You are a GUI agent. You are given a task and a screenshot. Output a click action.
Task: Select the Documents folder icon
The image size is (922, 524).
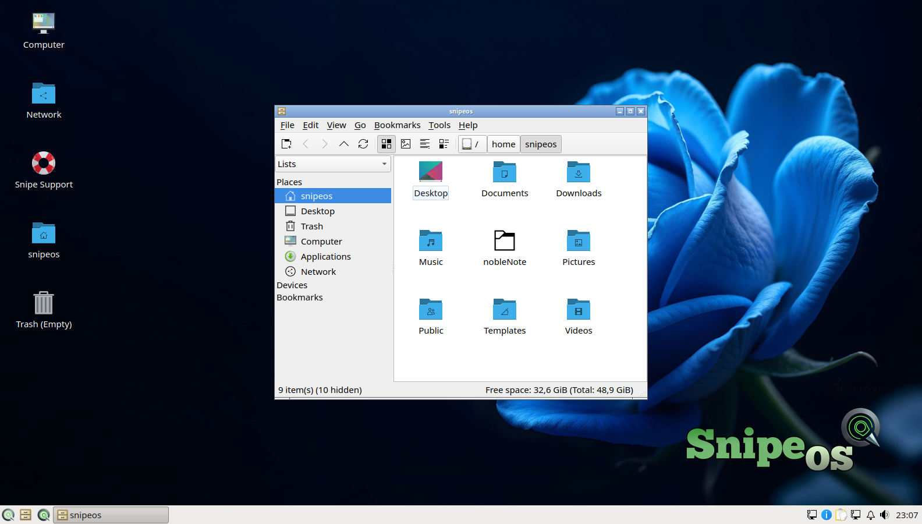tap(505, 172)
